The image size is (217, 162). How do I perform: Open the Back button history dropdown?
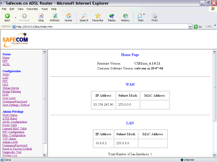point(16,17)
